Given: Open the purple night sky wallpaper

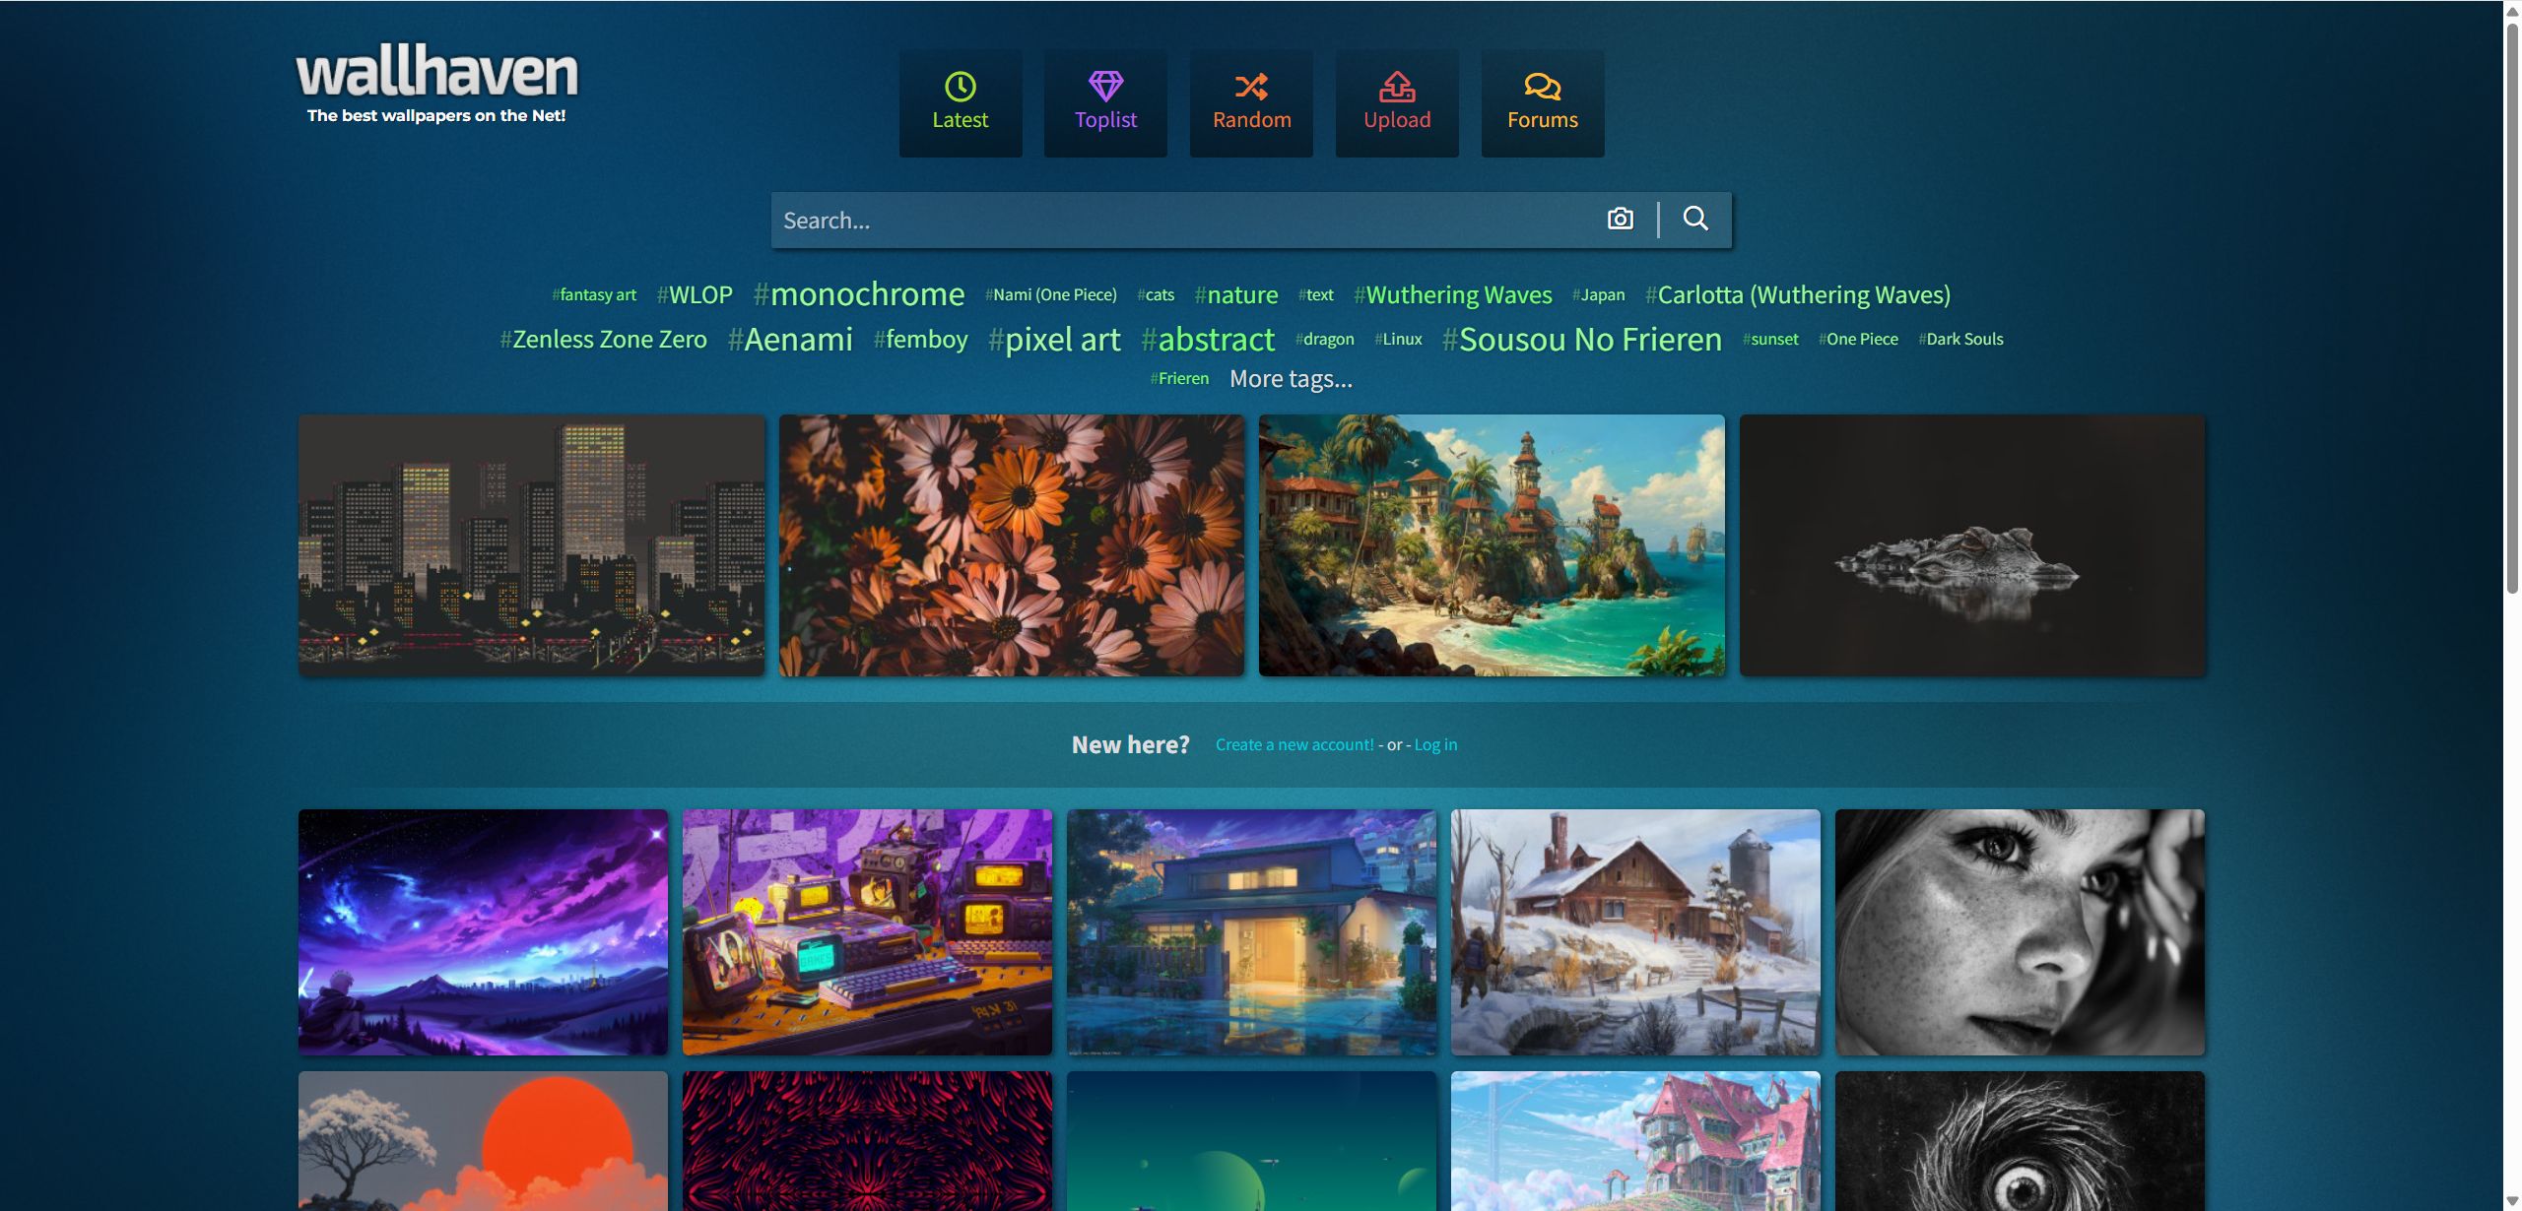Looking at the screenshot, I should 484,932.
